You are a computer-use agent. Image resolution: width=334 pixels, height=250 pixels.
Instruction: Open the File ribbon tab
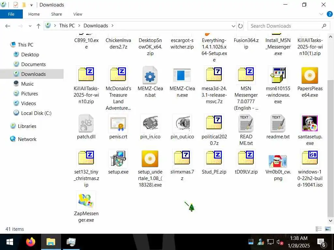(x=11, y=14)
